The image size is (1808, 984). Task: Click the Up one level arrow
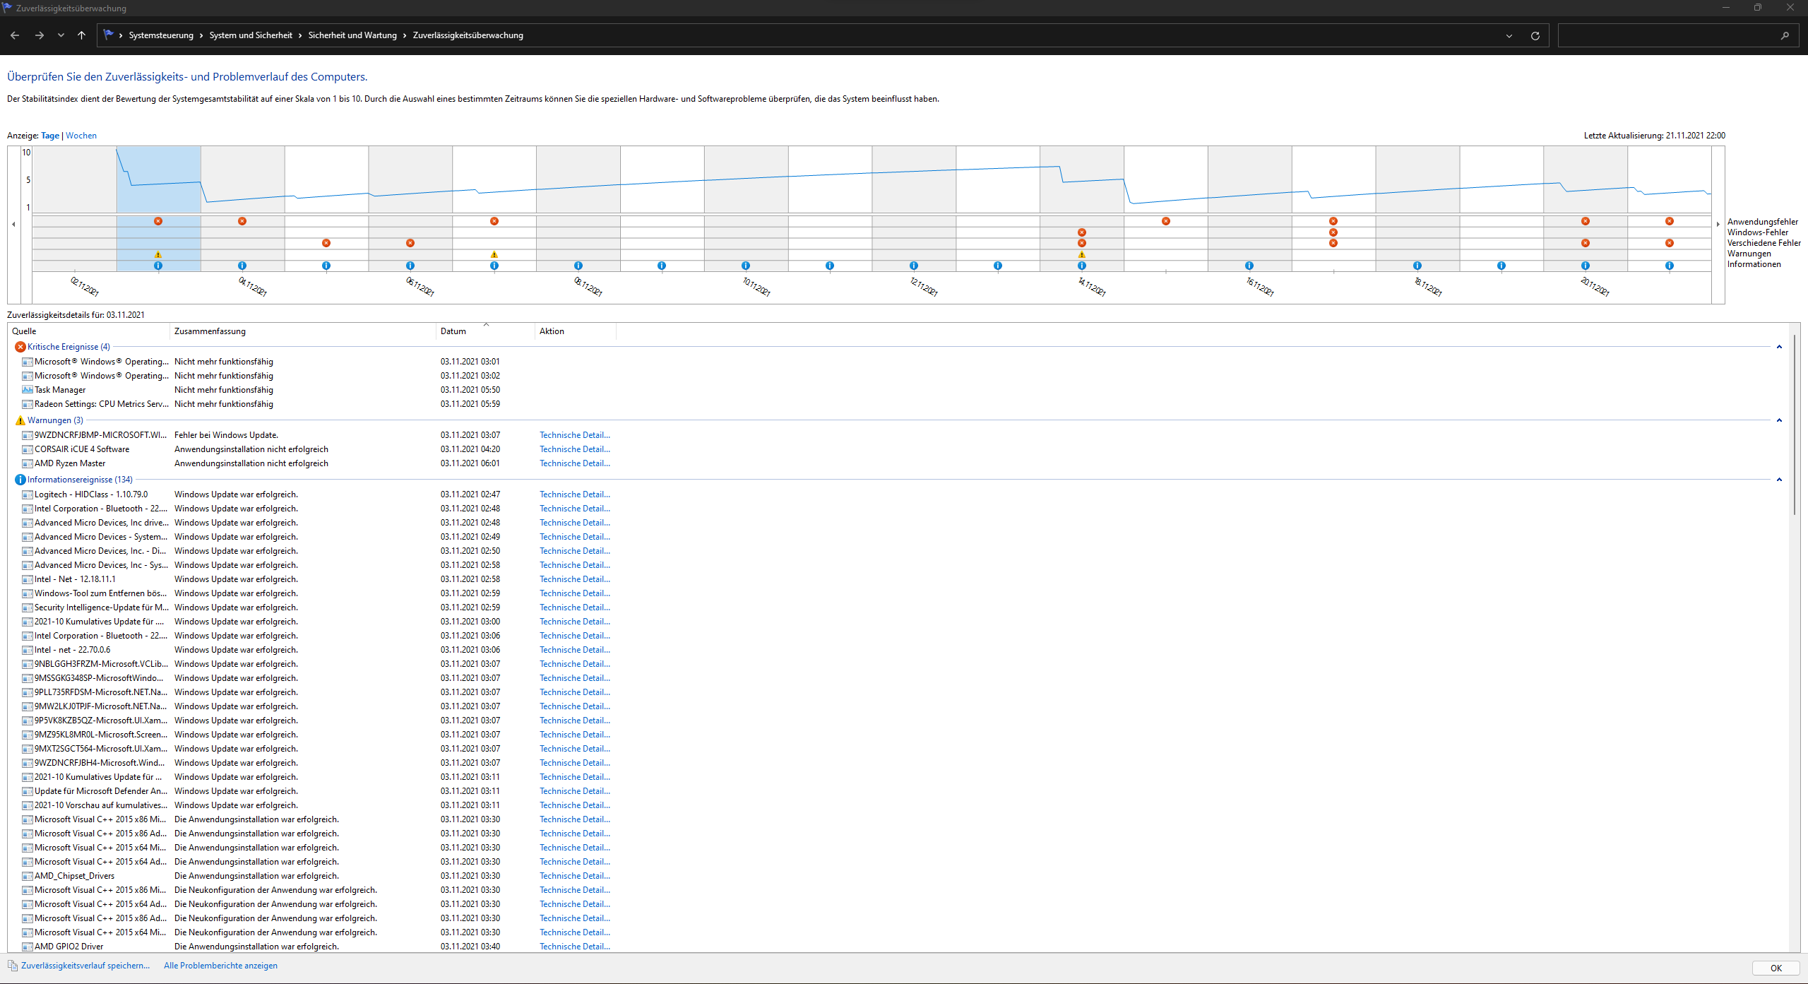point(82,35)
